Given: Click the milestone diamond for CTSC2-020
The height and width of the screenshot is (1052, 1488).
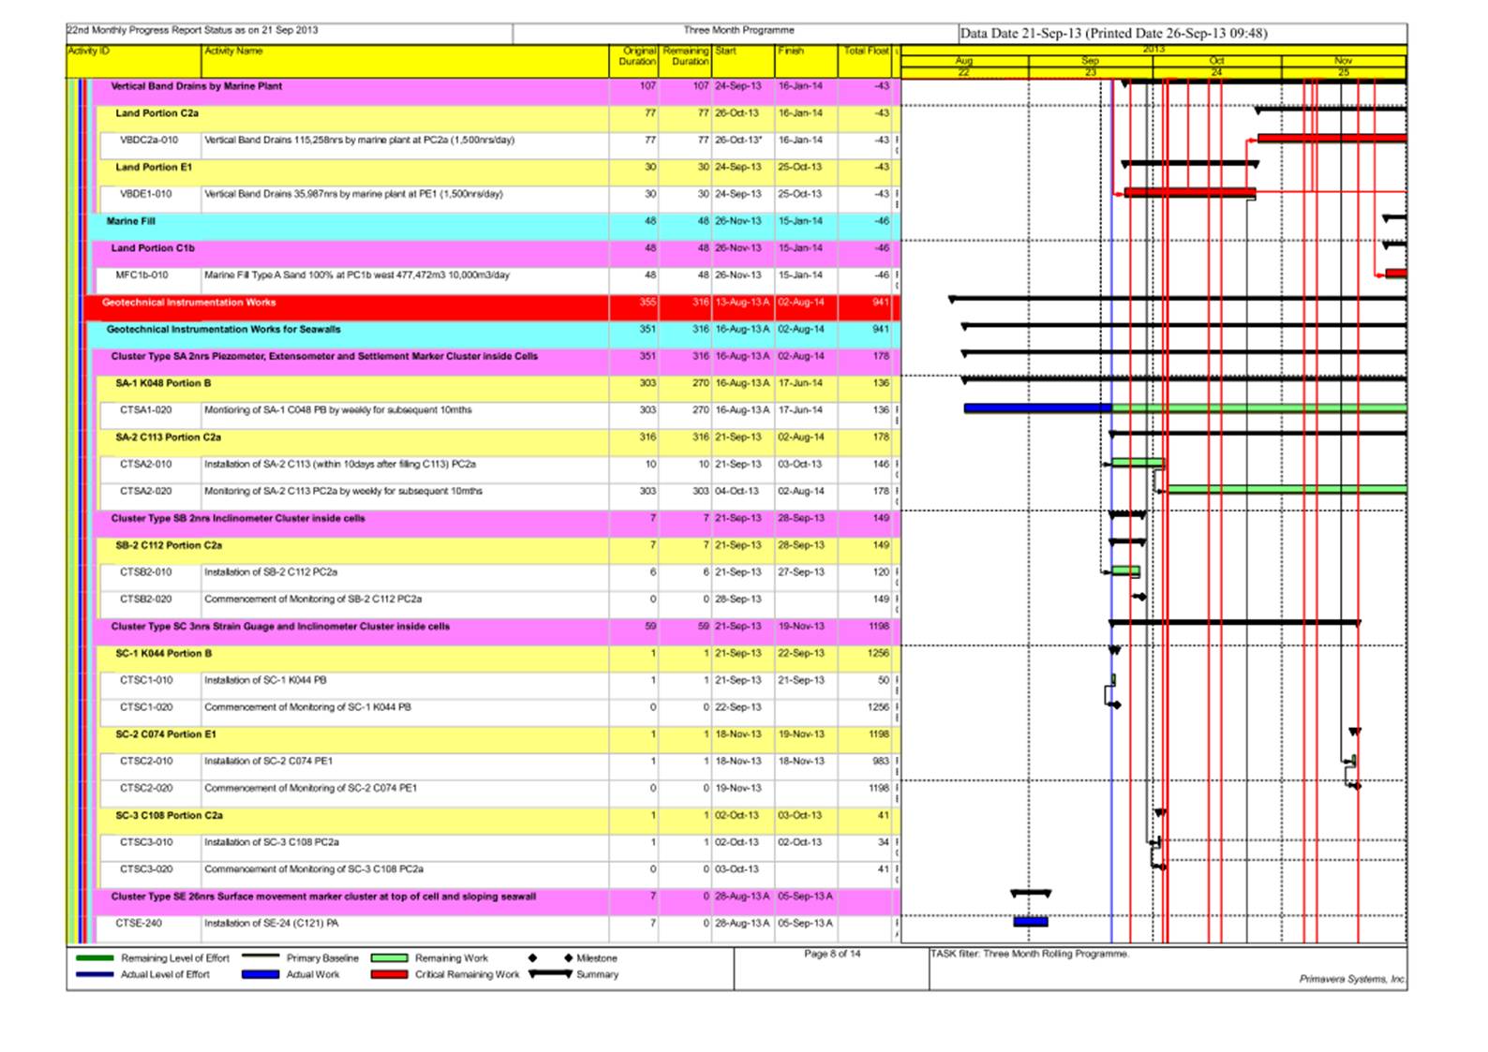Looking at the screenshot, I should [x=1355, y=786].
